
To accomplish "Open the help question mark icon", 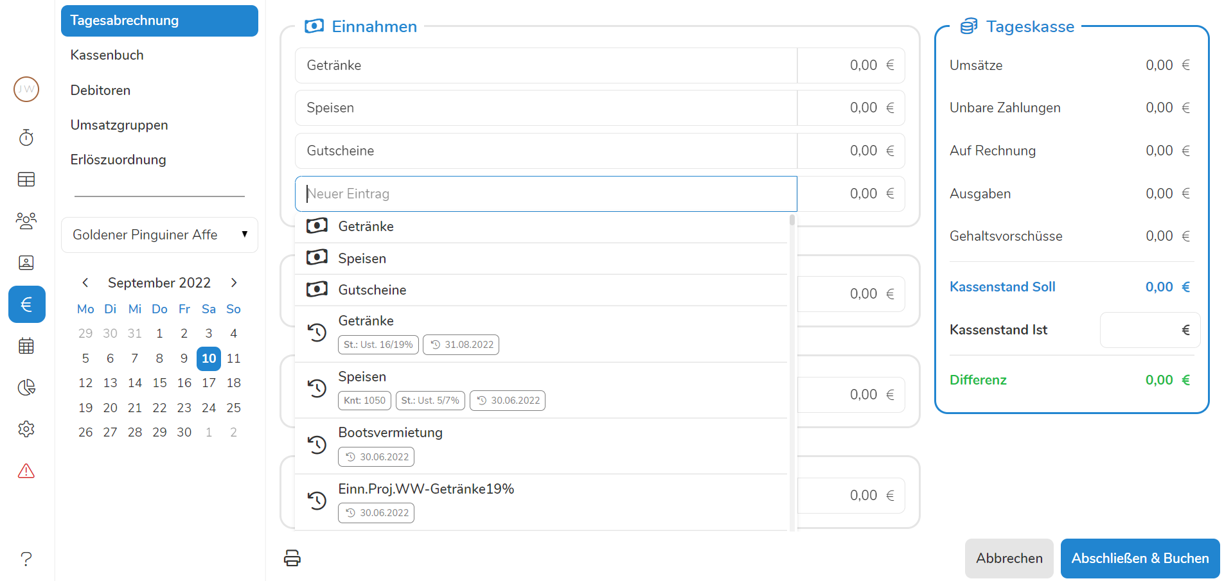I will [26, 559].
